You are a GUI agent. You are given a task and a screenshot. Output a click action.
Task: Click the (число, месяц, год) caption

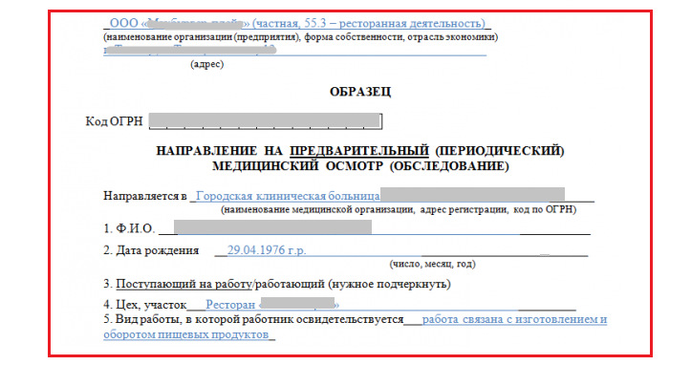pyautogui.click(x=433, y=264)
